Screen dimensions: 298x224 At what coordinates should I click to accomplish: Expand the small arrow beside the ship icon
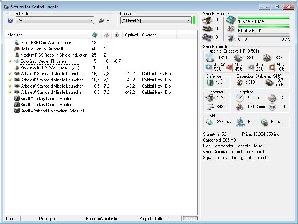tap(108, 20)
